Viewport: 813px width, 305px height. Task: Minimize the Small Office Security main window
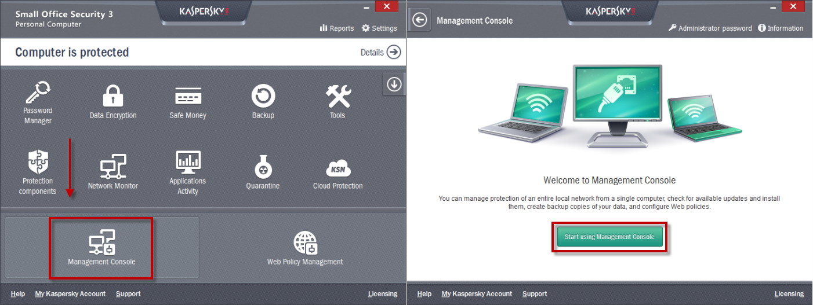[365, 7]
